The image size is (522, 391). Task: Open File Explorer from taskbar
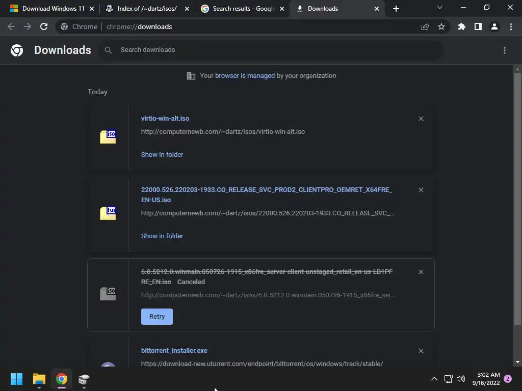(x=39, y=379)
